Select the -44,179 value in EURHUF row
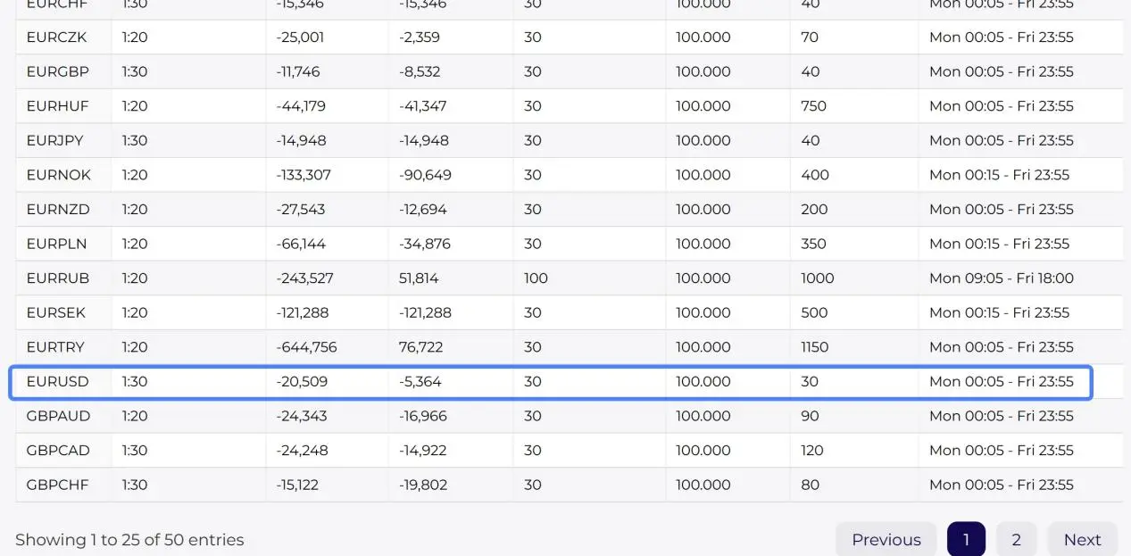 pos(301,106)
